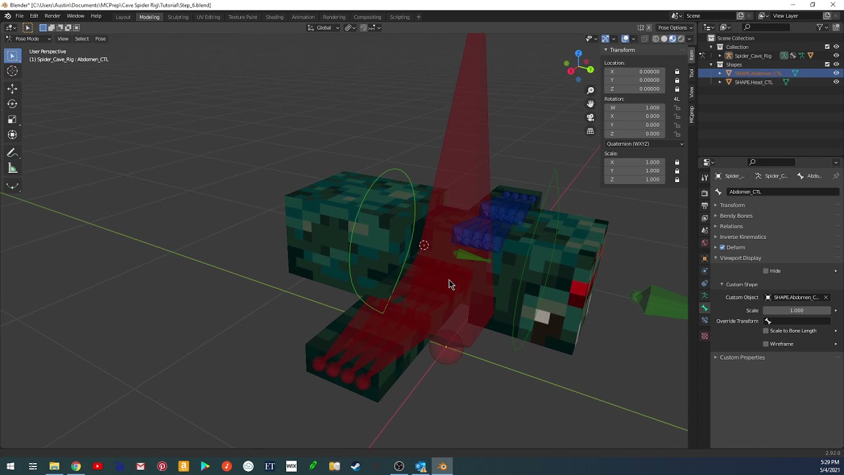Select the Breakdowner tool
Viewport: 844px width, 475px height.
(x=12, y=186)
